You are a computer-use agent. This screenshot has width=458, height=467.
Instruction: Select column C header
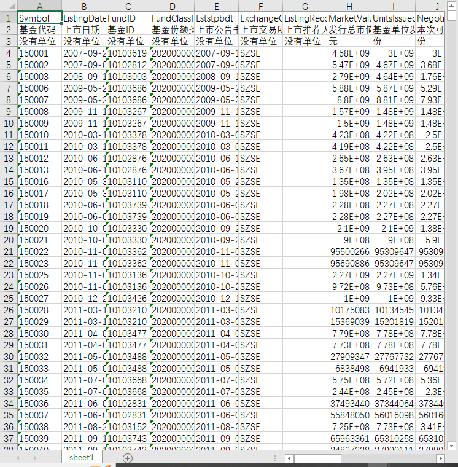tap(128, 6)
